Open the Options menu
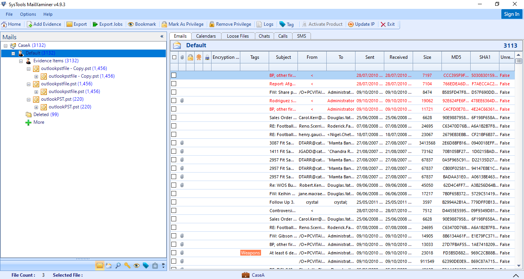Image resolution: width=524 pixels, height=279 pixels. [28, 14]
